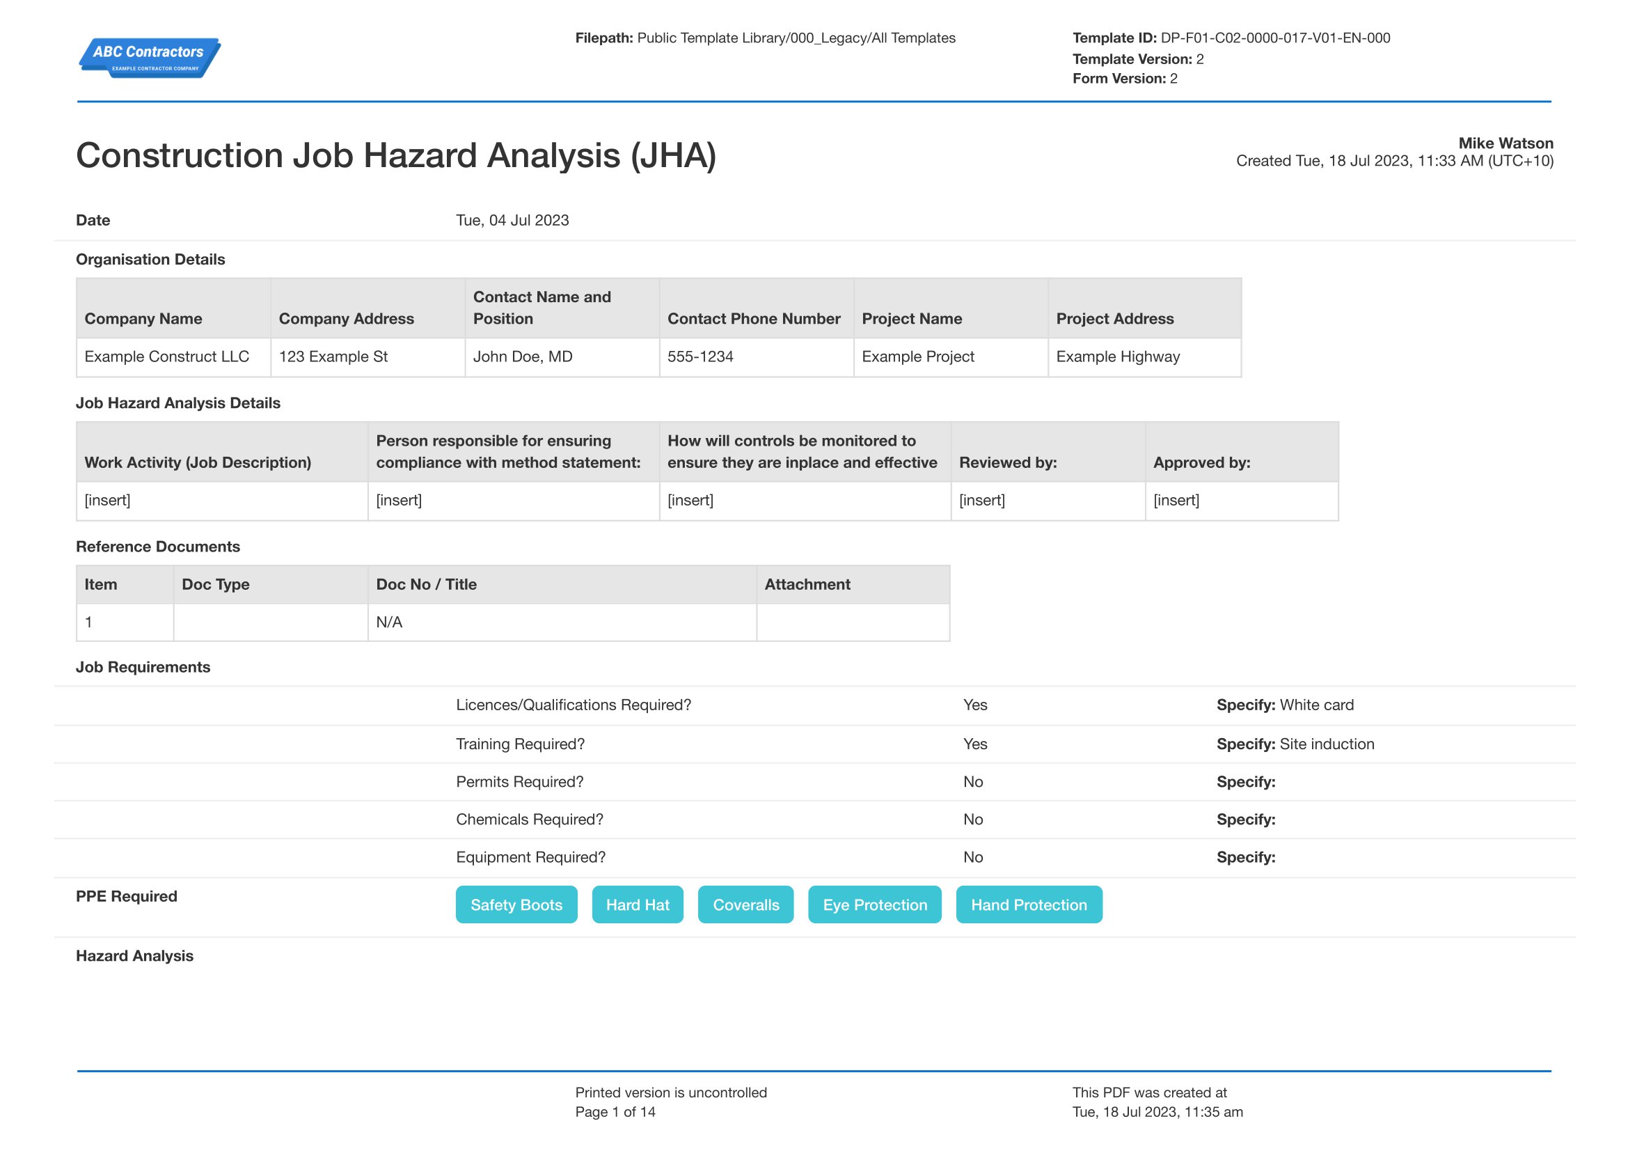The width and height of the screenshot is (1628, 1151).
Task: Select the Hand Protection PPE tag
Action: coord(1029,905)
